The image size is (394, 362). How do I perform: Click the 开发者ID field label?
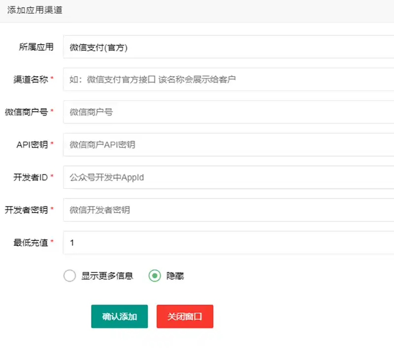(31, 177)
